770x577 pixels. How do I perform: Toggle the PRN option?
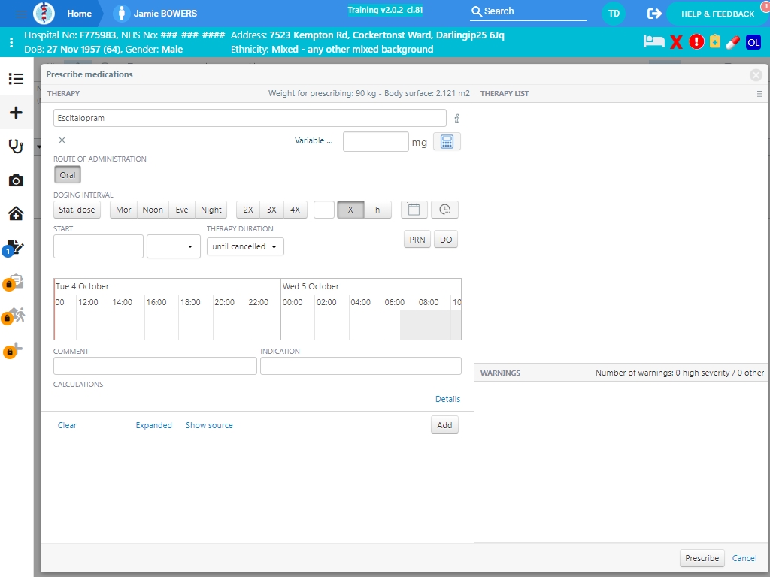[x=417, y=240]
